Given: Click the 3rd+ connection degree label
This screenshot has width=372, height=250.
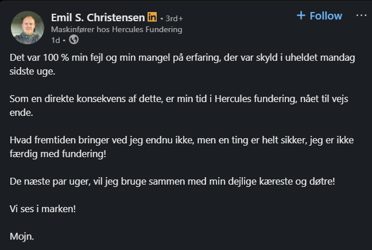Looking at the screenshot, I should coord(175,18).
